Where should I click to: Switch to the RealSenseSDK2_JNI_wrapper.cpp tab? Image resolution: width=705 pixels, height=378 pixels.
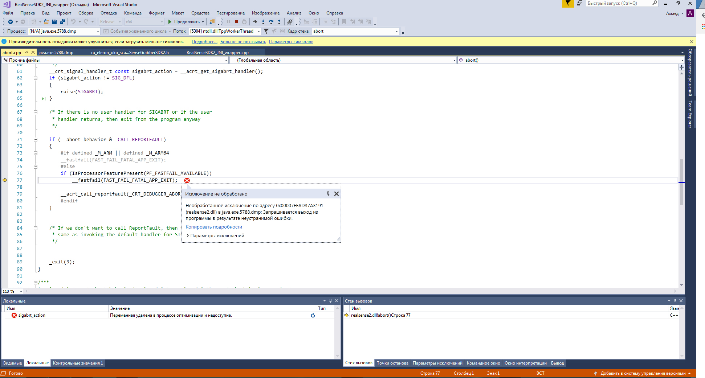pyautogui.click(x=217, y=52)
